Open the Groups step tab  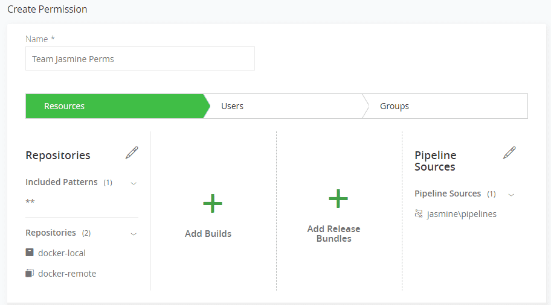[x=394, y=106]
